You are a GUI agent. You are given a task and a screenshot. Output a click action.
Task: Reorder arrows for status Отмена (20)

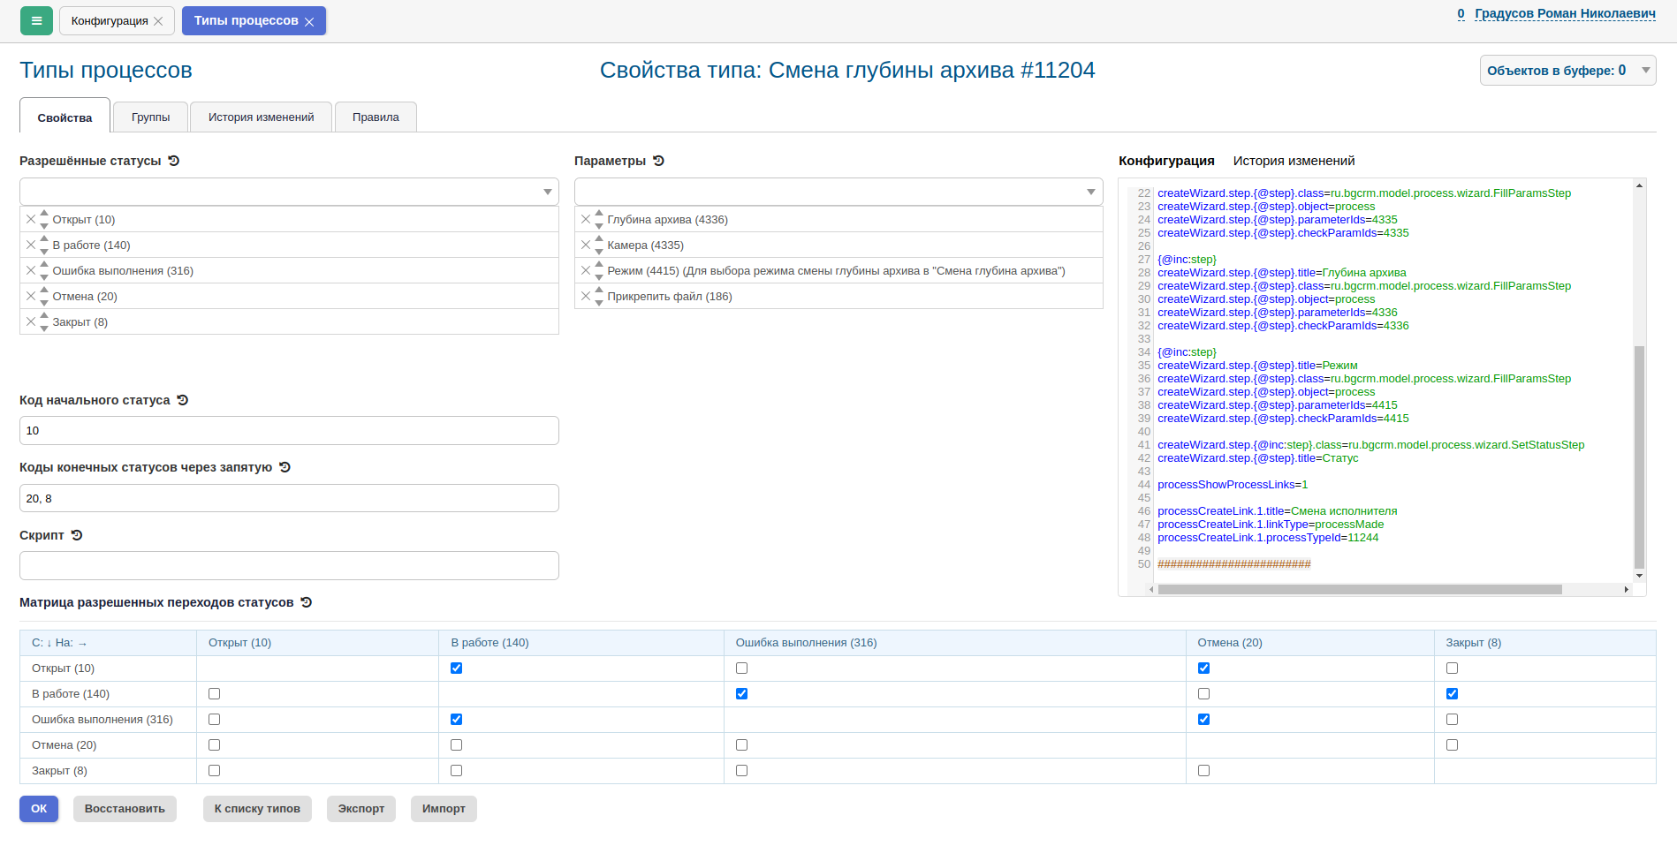pos(44,296)
